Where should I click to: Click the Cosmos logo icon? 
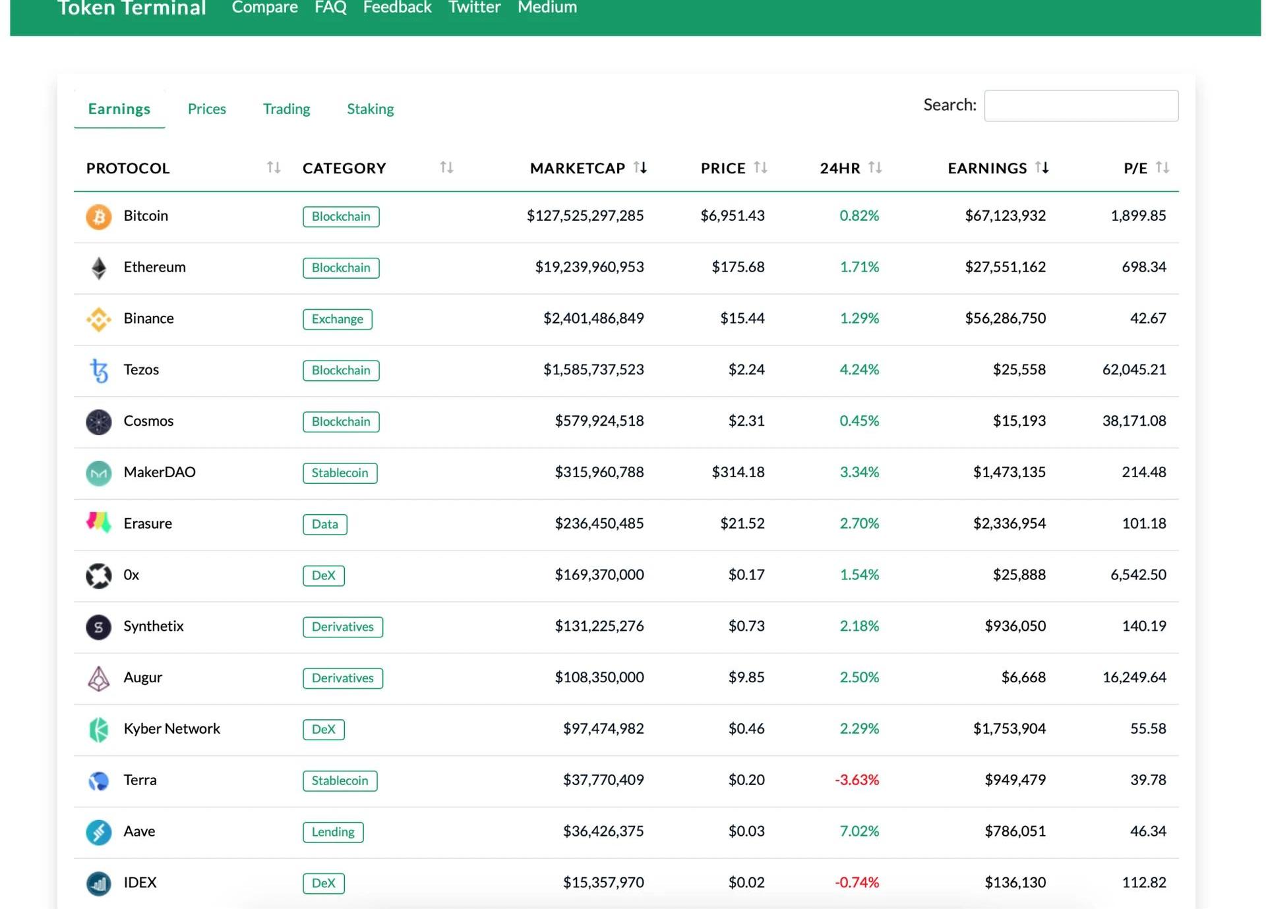[99, 422]
